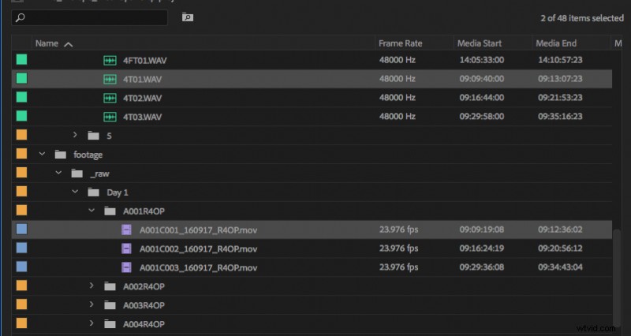
Task: Click the search field in the project panel
Action: [89, 17]
